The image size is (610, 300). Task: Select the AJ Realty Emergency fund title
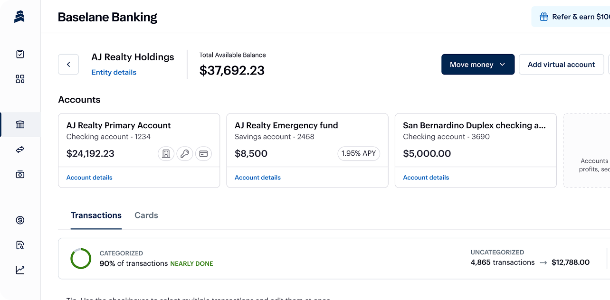pos(286,125)
